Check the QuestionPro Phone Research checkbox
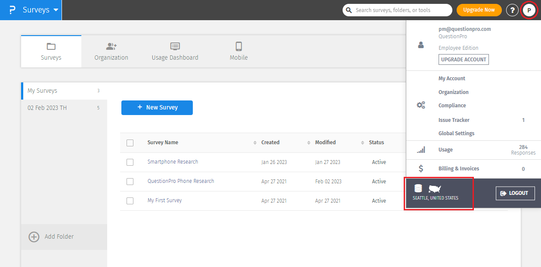Image resolution: width=541 pixels, height=267 pixels. point(130,182)
